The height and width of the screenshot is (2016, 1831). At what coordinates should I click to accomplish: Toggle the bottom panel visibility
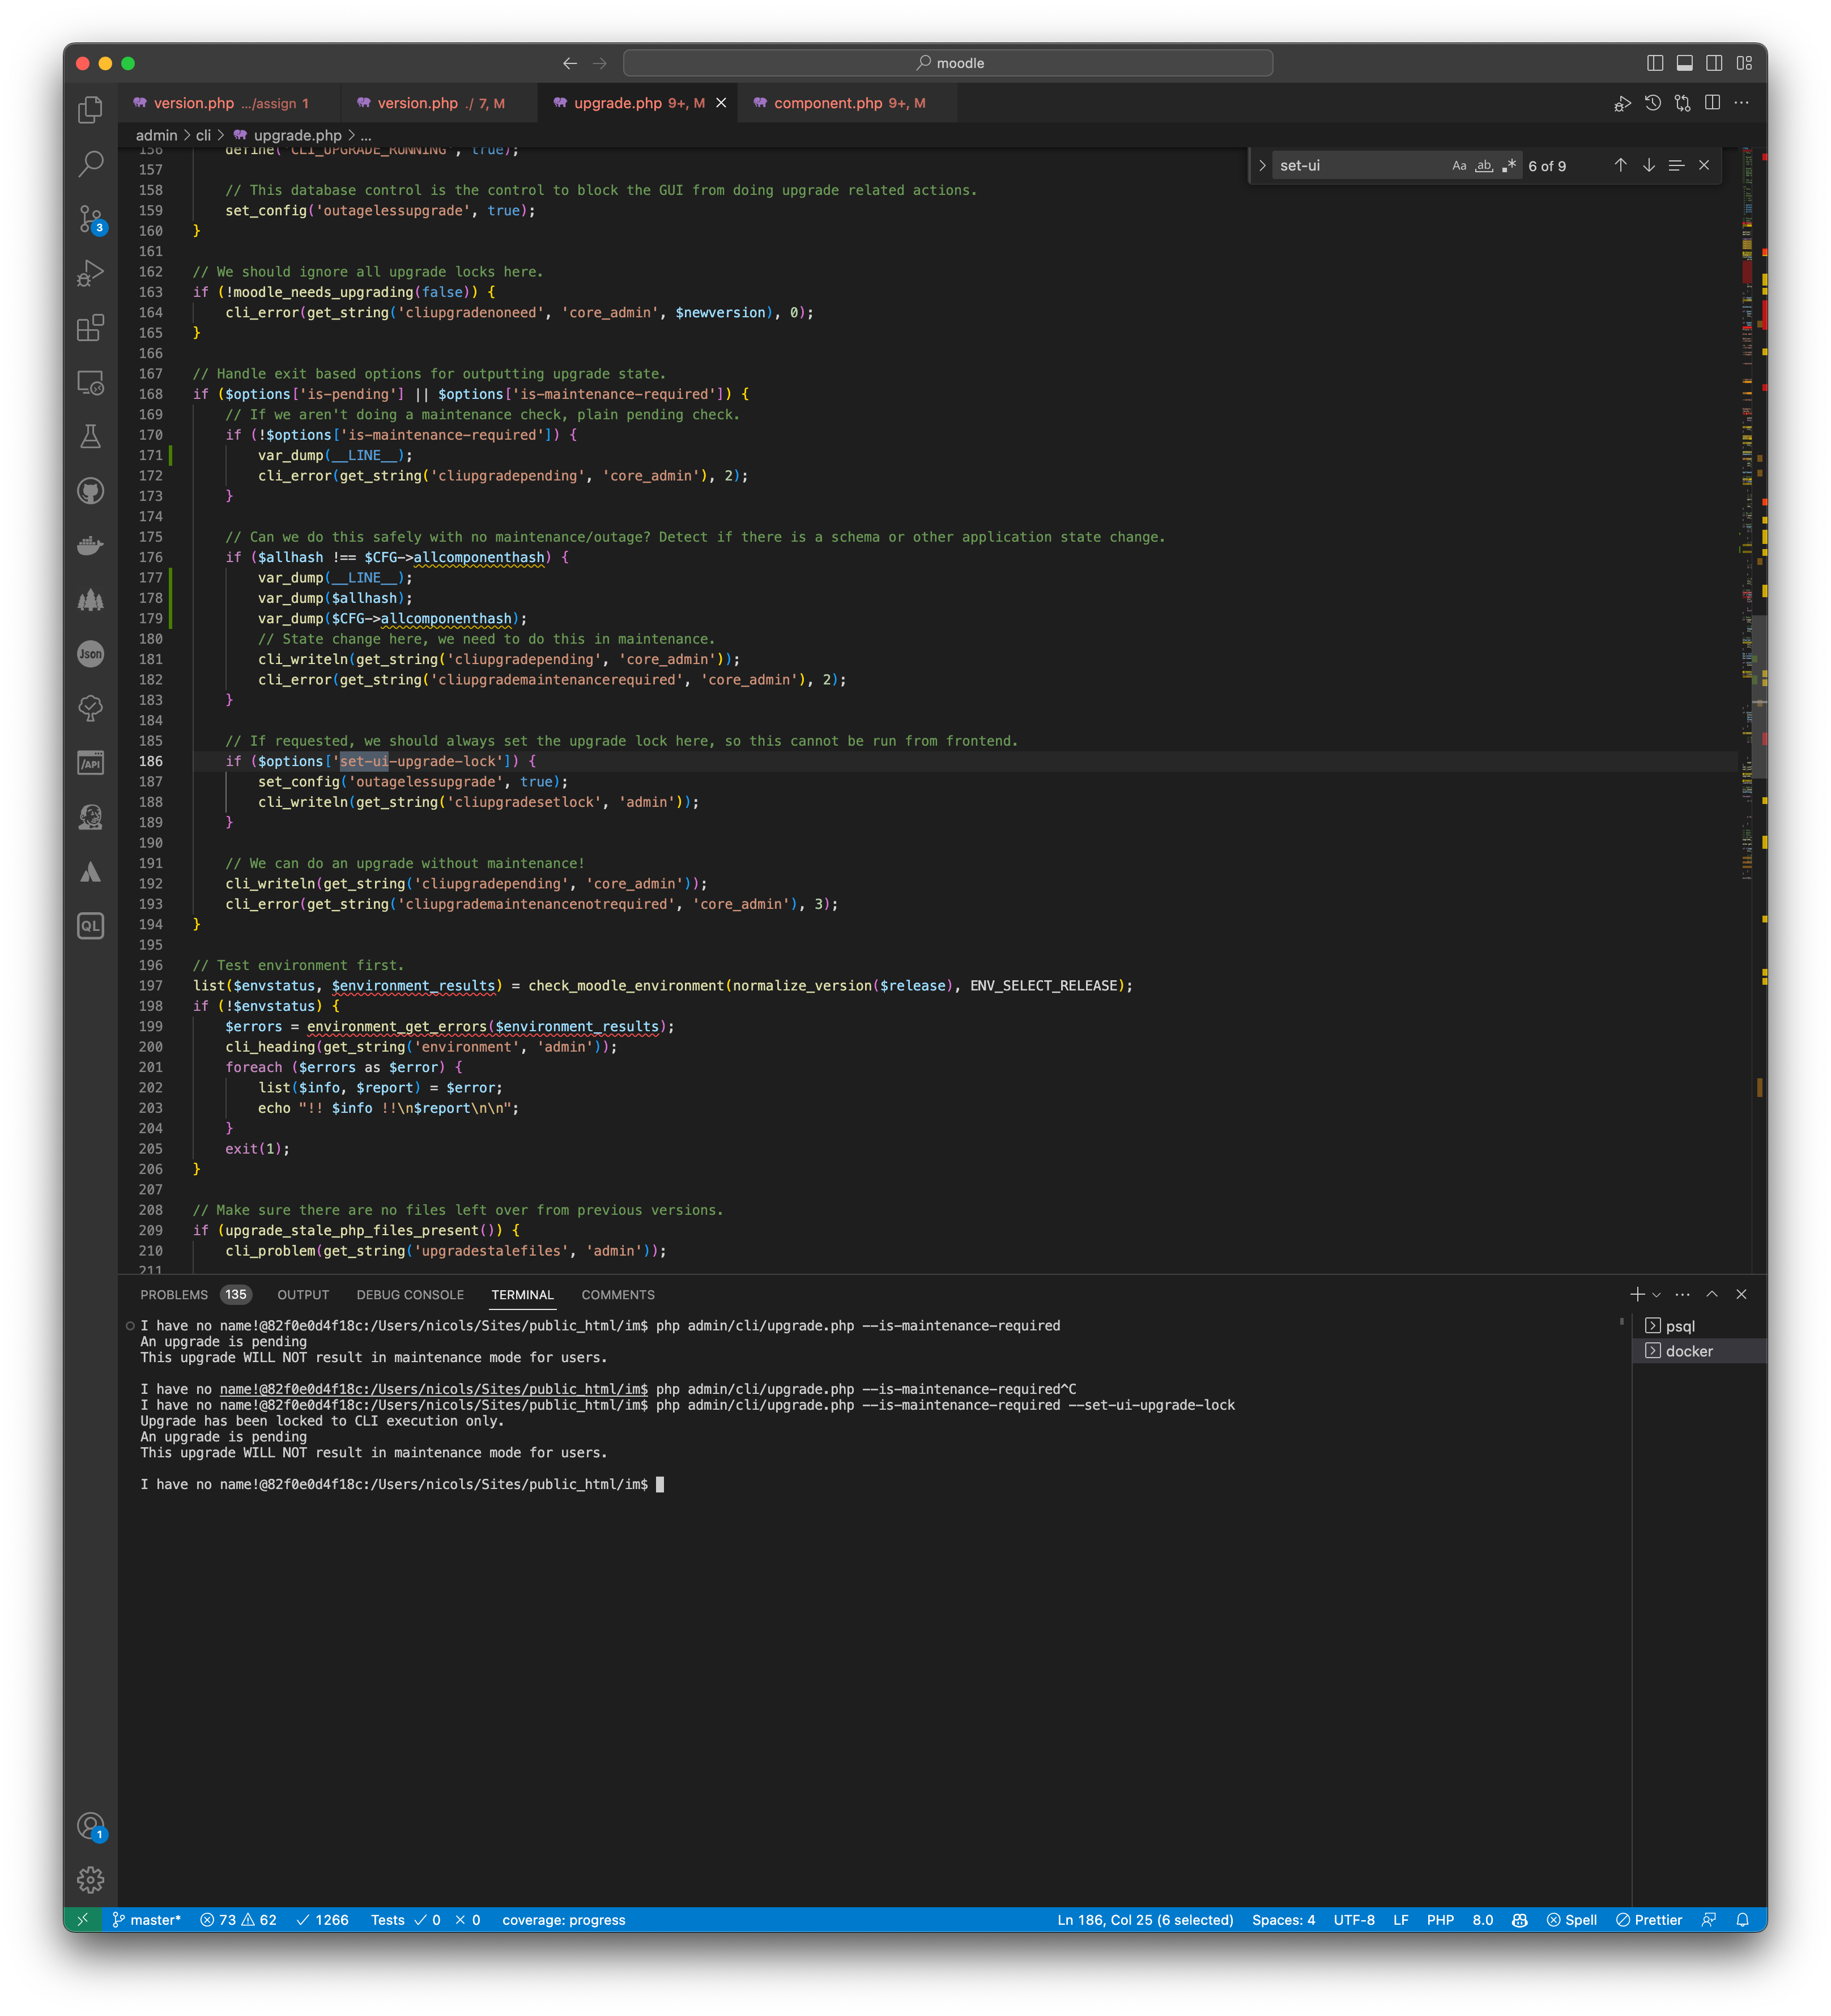pos(1685,63)
